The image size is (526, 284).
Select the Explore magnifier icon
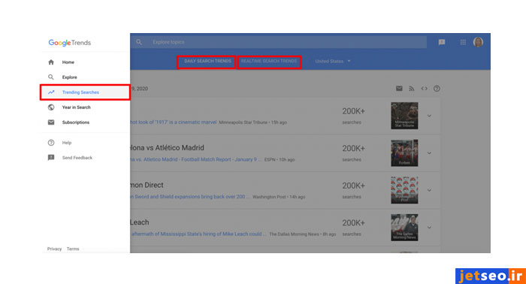(x=51, y=77)
